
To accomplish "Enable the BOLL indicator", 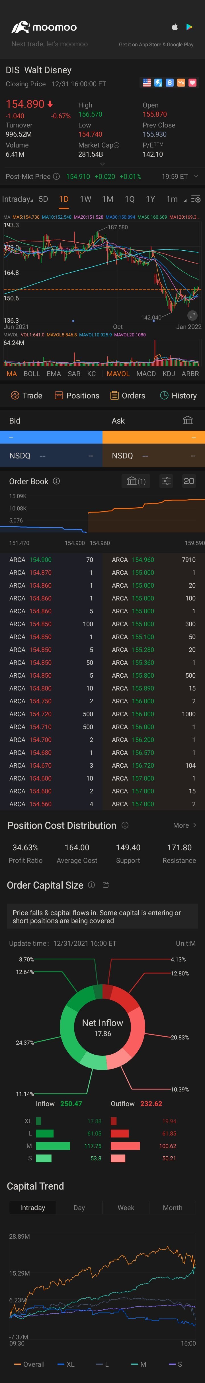I will pyautogui.click(x=32, y=374).
